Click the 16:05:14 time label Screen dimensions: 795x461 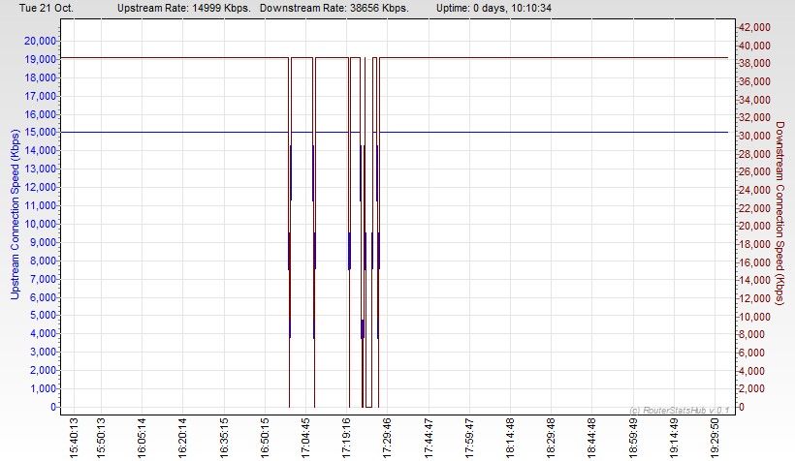point(142,438)
